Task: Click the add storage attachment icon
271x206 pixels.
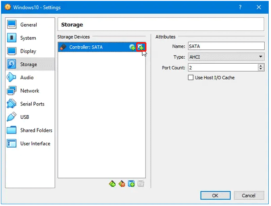Action: (x=131, y=184)
